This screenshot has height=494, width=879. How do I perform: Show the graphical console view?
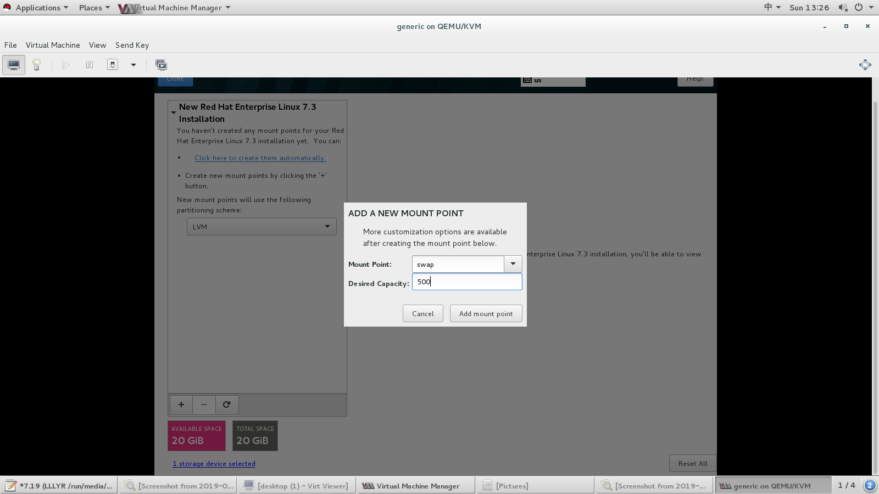coord(14,65)
